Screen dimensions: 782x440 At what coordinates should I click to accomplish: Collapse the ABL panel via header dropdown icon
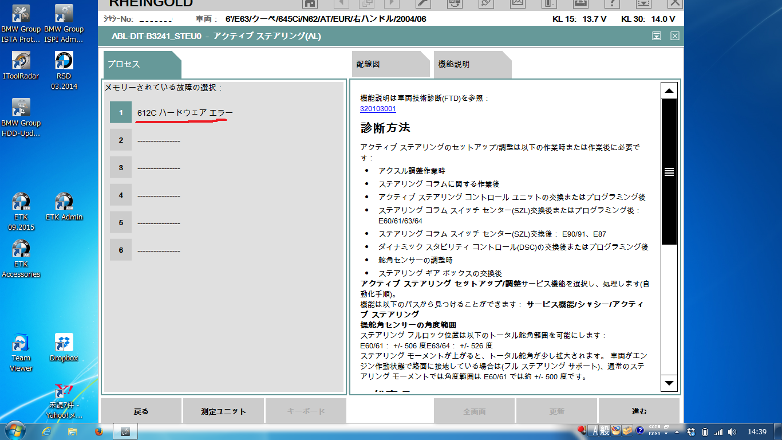click(657, 36)
